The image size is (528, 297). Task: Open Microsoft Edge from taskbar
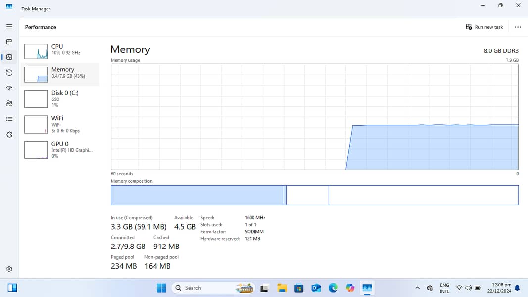tap(333, 288)
